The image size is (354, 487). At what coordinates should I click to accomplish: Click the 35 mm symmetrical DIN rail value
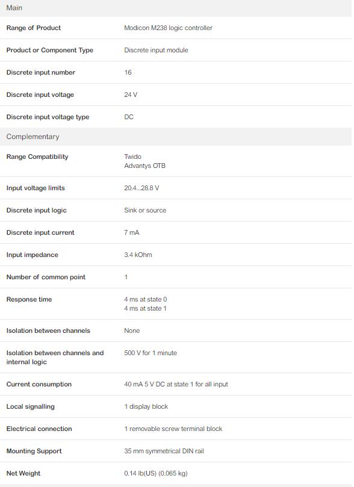[164, 451]
